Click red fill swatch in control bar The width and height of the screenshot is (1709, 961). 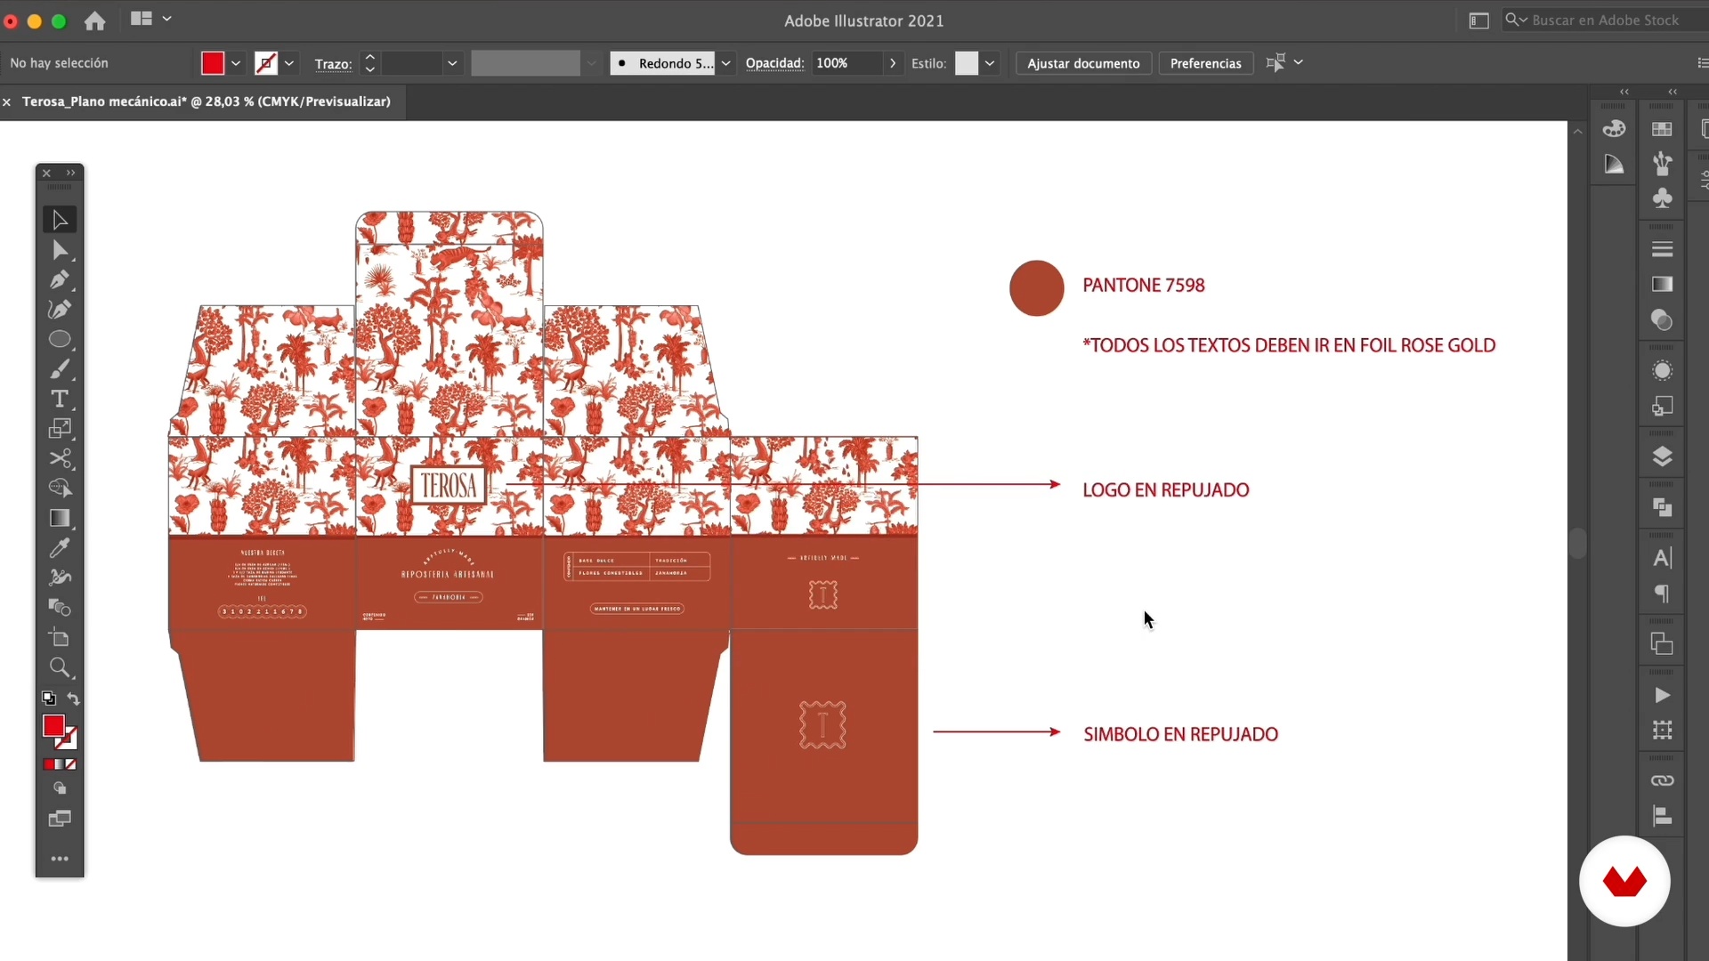[212, 63]
